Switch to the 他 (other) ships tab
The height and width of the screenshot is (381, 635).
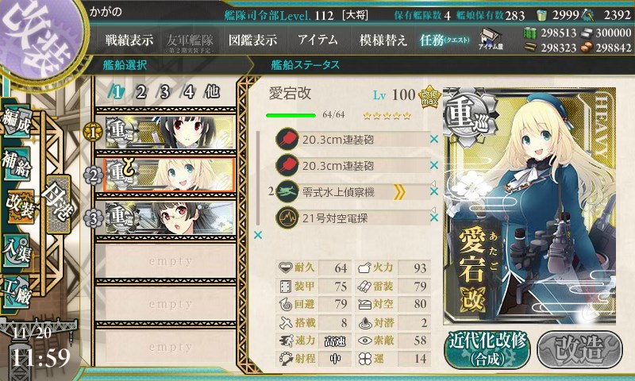212,92
